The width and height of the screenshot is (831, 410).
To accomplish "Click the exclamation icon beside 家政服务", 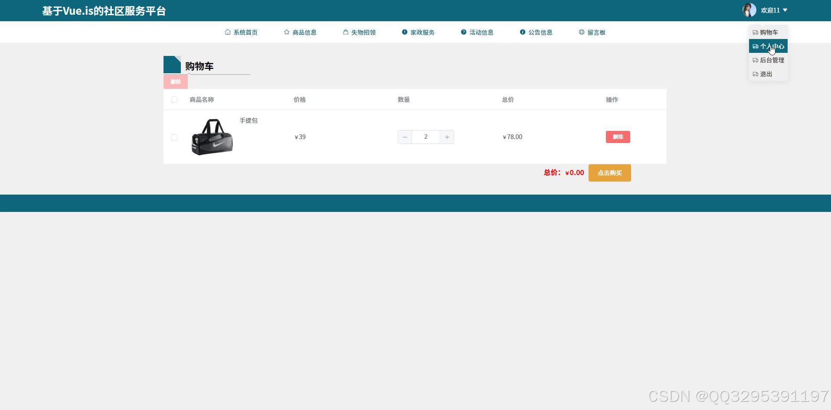I will [x=405, y=32].
